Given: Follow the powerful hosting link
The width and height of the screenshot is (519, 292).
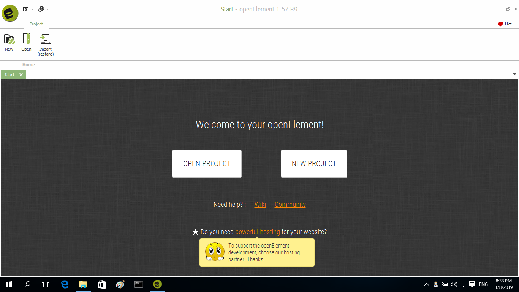Looking at the screenshot, I should [258, 232].
